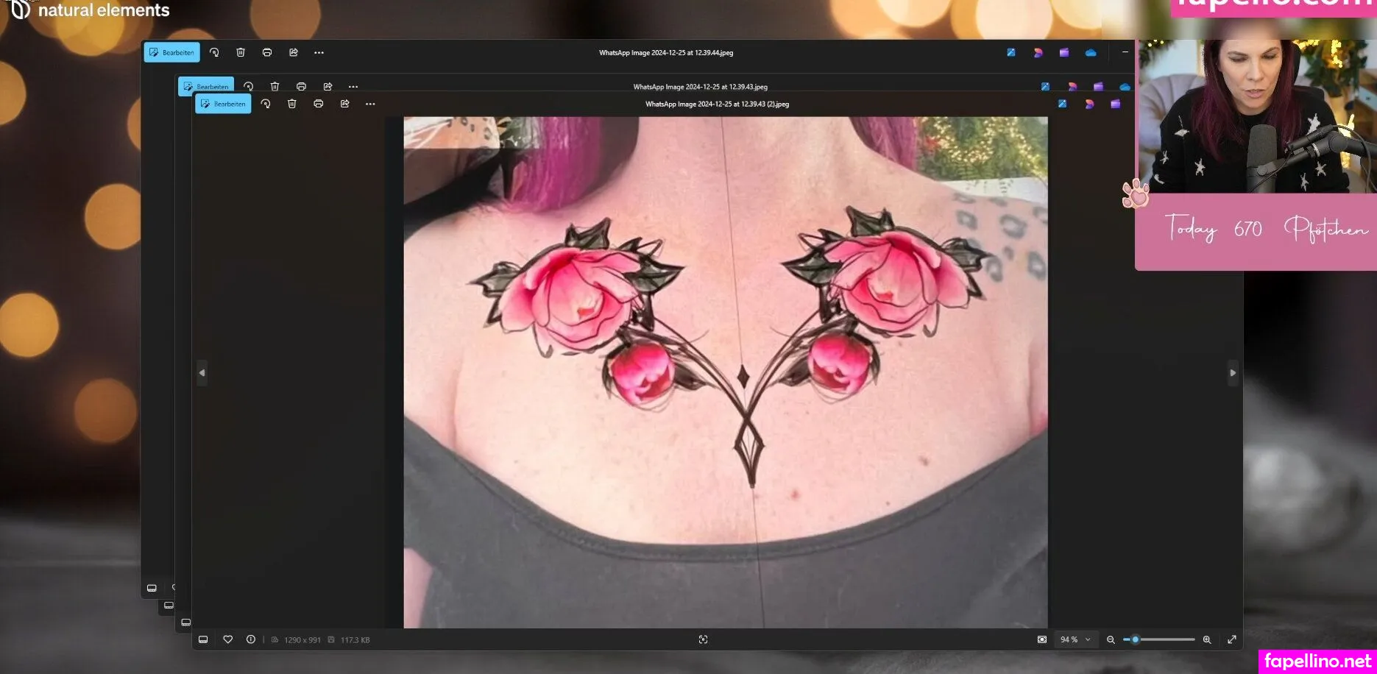1377x674 pixels.
Task: Enter fullscreen using the expand arrows icon
Action: point(1232,640)
